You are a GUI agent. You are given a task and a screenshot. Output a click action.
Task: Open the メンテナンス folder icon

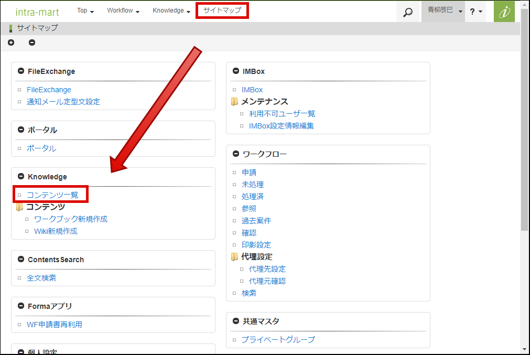click(x=235, y=102)
